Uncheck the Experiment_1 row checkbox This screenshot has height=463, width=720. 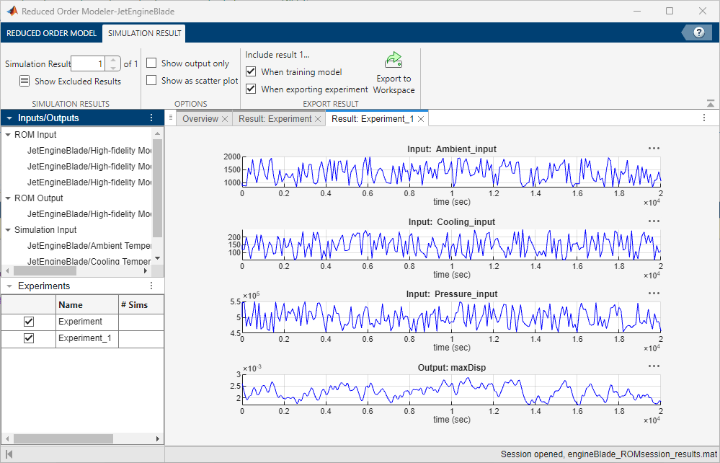(28, 338)
